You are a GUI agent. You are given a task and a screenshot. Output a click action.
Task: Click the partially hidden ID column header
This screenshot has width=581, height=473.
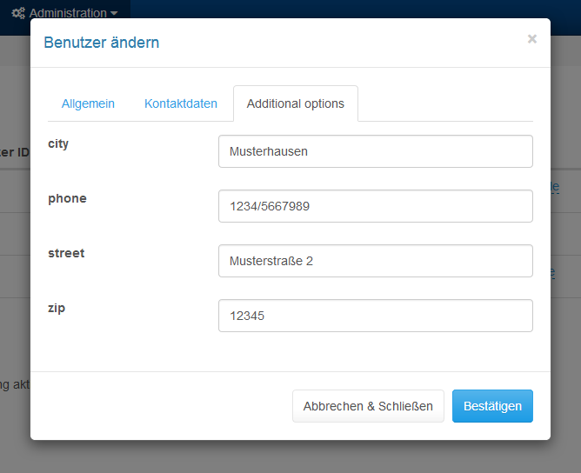click(x=15, y=152)
